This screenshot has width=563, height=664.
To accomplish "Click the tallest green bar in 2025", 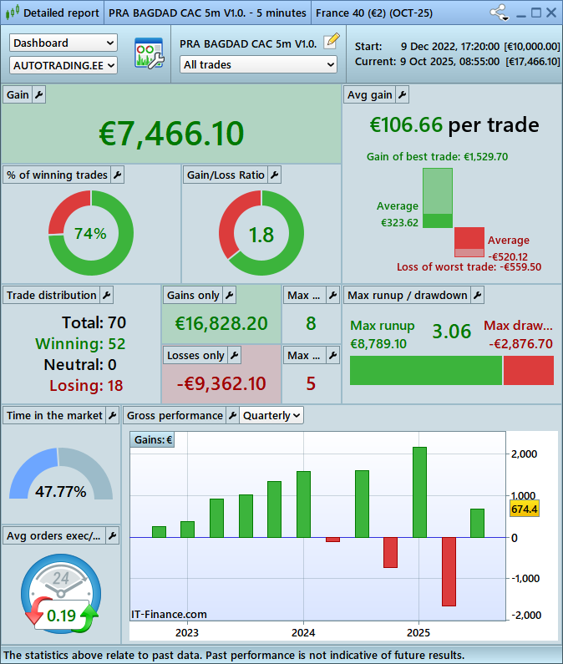I will (x=419, y=491).
